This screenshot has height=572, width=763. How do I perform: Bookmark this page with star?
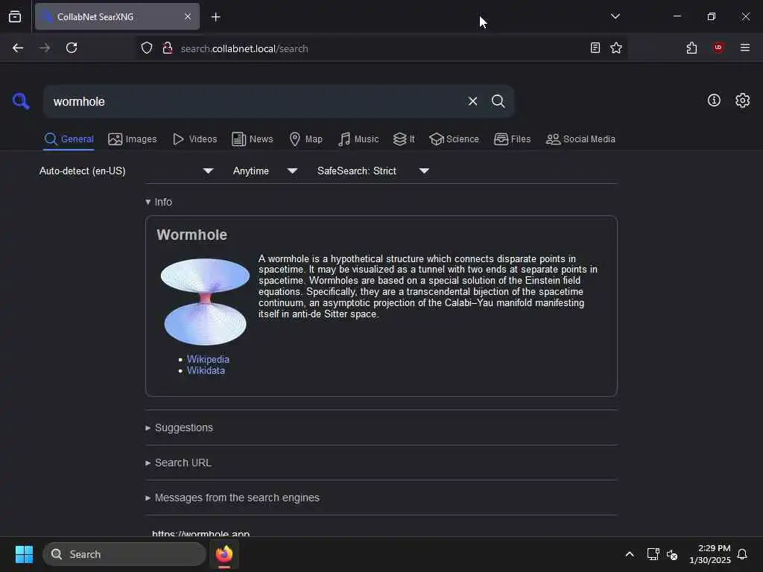[x=616, y=48]
